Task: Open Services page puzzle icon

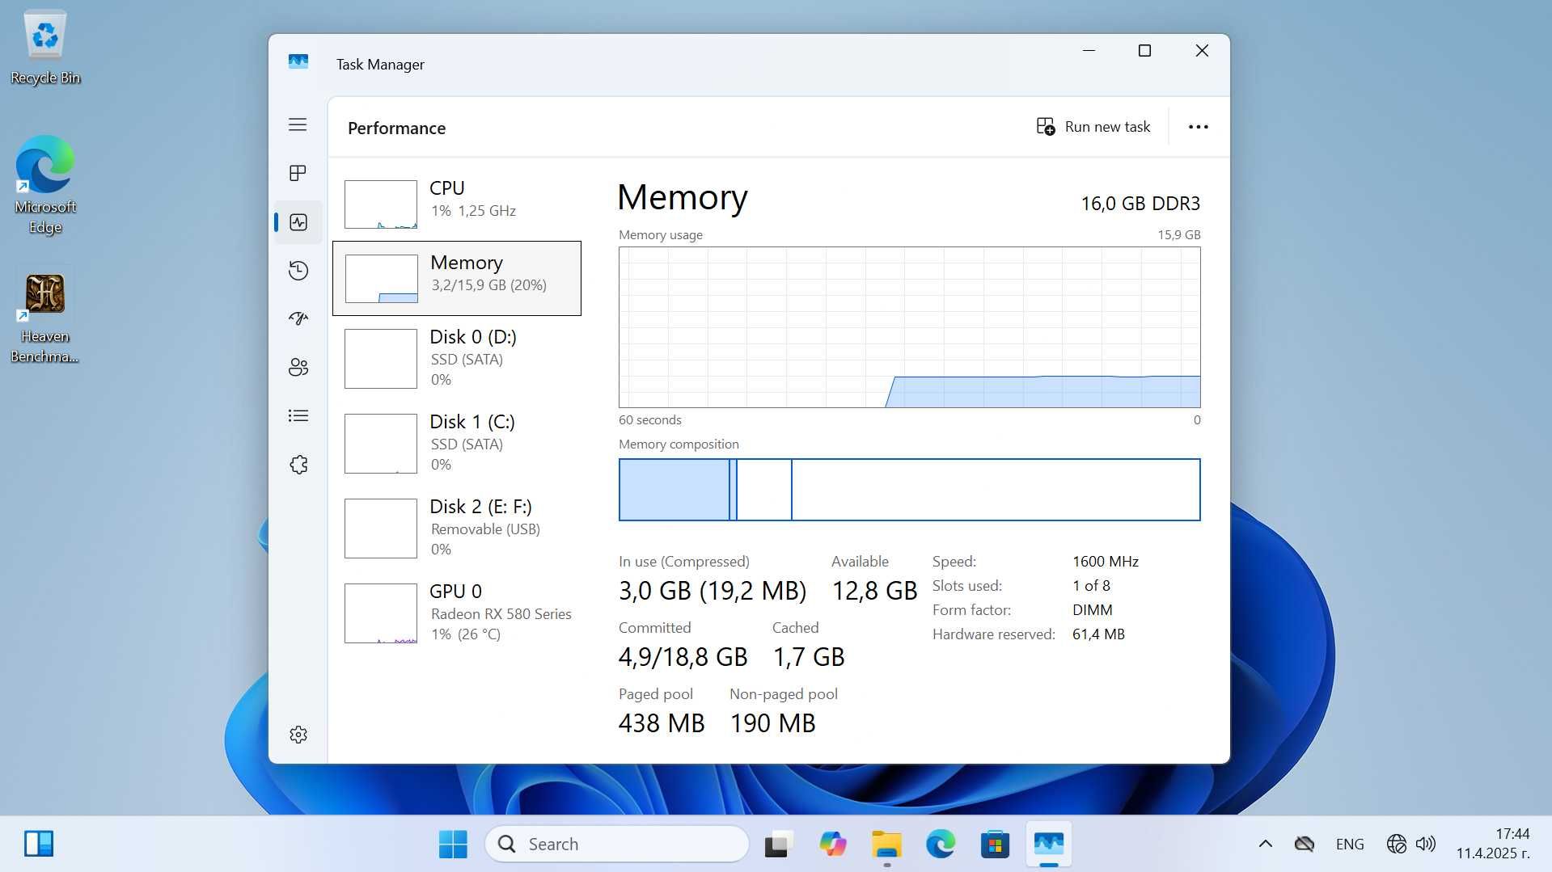Action: click(x=298, y=464)
